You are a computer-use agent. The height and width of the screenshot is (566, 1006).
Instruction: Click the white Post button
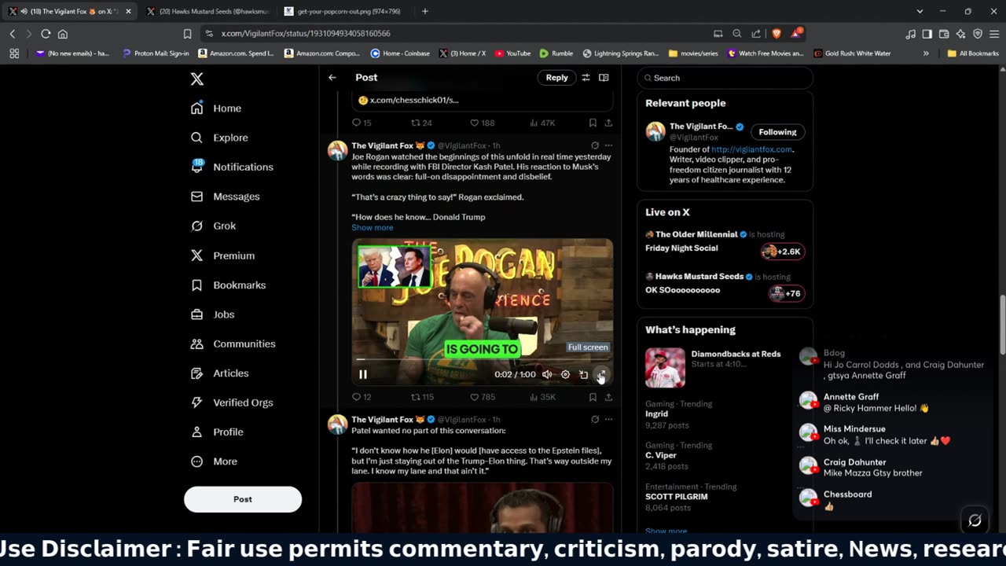pos(243,499)
